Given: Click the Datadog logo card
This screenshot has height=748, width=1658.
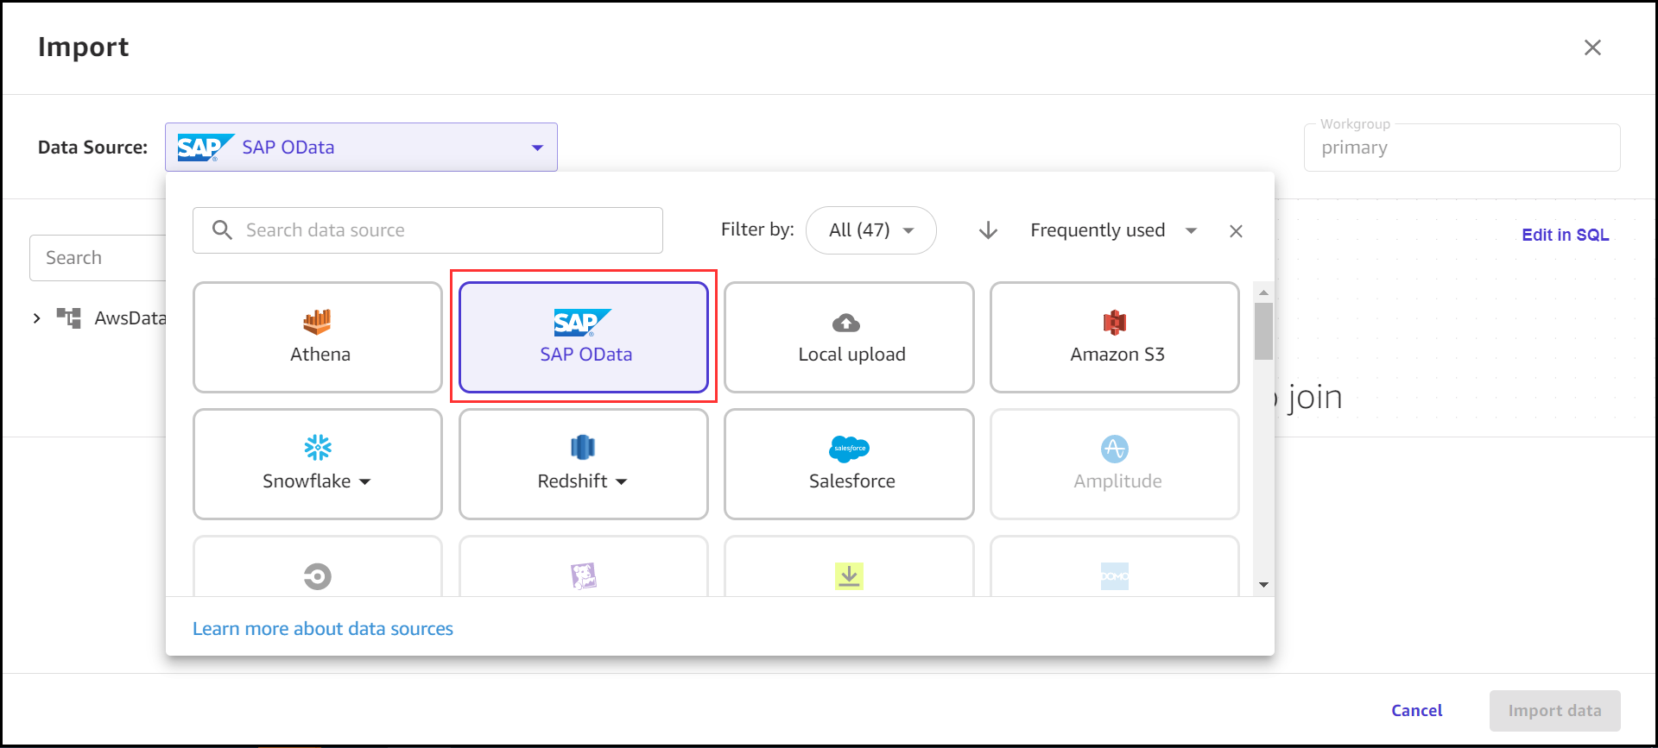Looking at the screenshot, I should coord(584,567).
